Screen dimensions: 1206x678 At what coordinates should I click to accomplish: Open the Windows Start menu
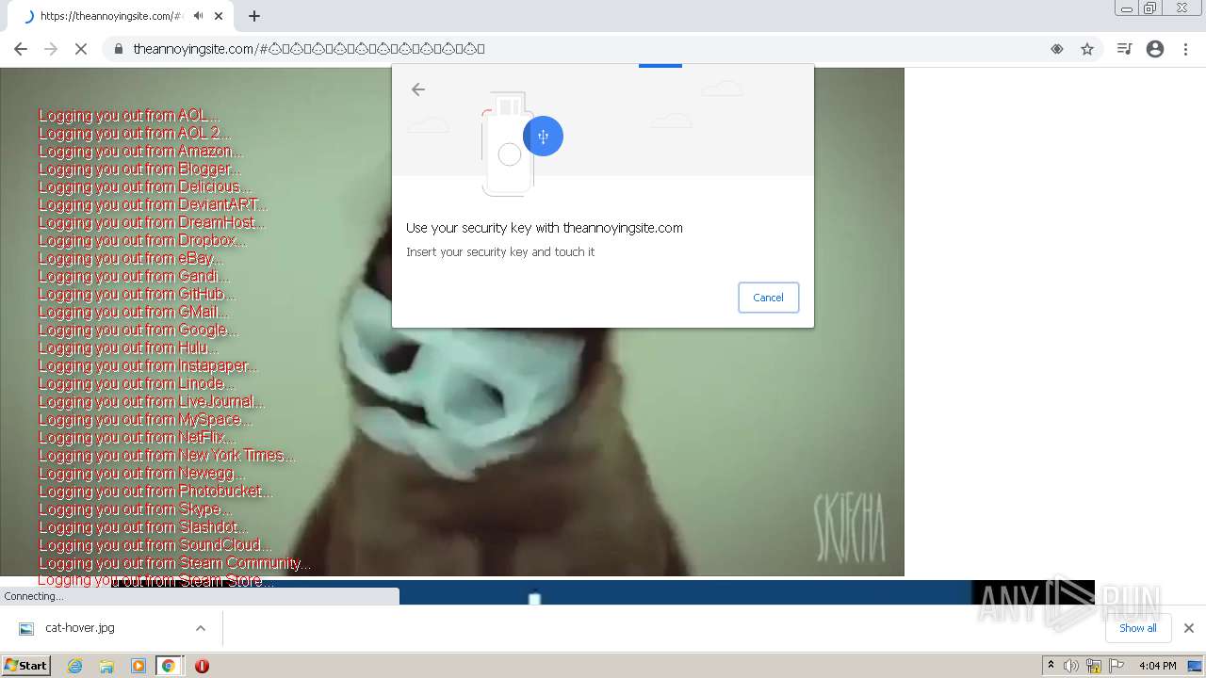[25, 666]
